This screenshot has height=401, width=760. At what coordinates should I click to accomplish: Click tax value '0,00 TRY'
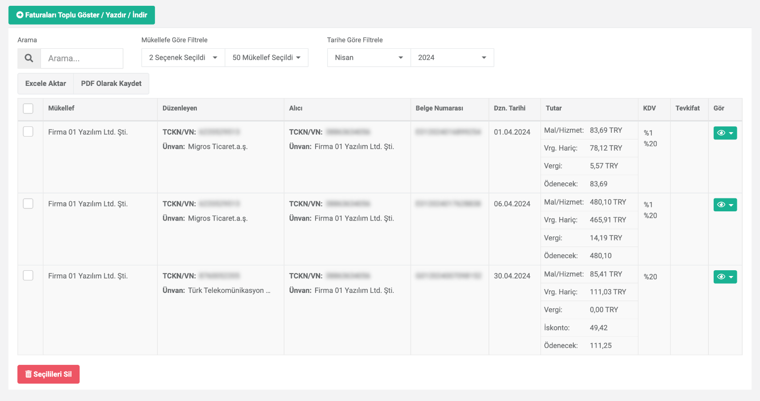(604, 310)
